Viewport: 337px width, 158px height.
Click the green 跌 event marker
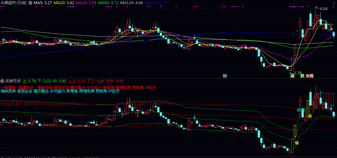point(302,76)
